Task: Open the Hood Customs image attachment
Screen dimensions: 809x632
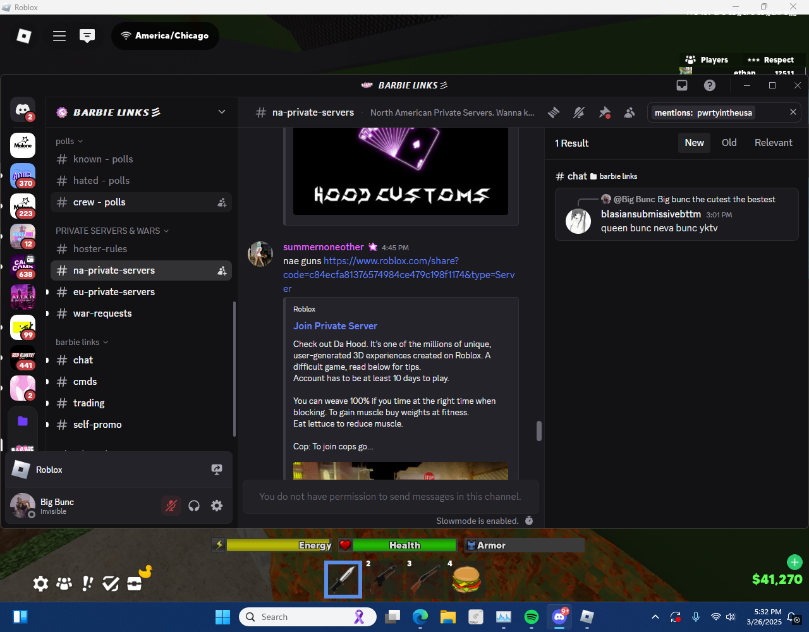Action: 401,171
